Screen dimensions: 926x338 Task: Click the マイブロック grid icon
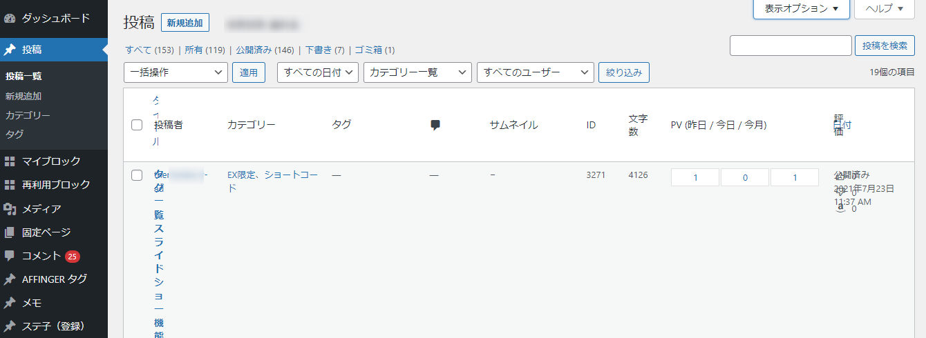tap(10, 161)
